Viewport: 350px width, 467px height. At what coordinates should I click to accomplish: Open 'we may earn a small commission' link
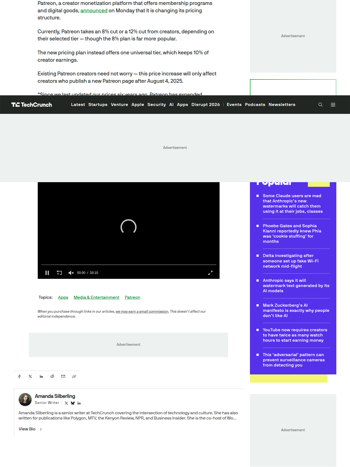point(142,311)
